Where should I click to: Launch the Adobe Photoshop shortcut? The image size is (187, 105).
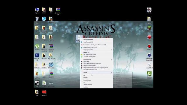coord(37,57)
